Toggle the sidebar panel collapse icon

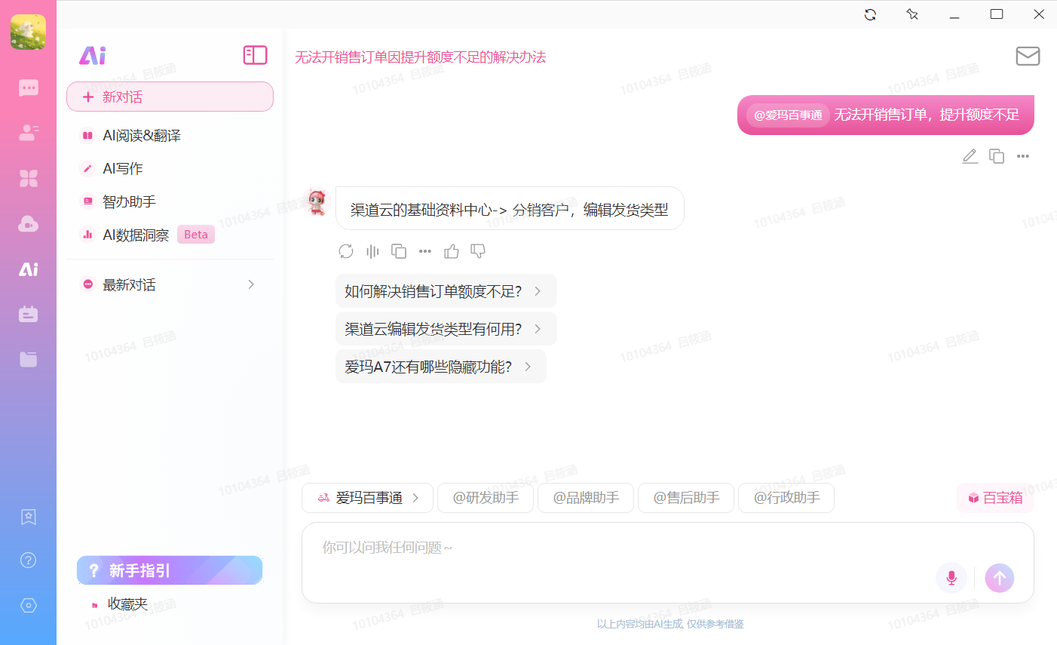[255, 55]
